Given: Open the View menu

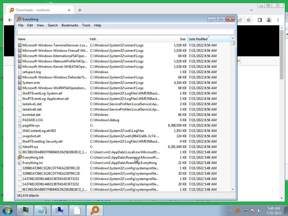Looking at the screenshot, I should click(x=40, y=25).
